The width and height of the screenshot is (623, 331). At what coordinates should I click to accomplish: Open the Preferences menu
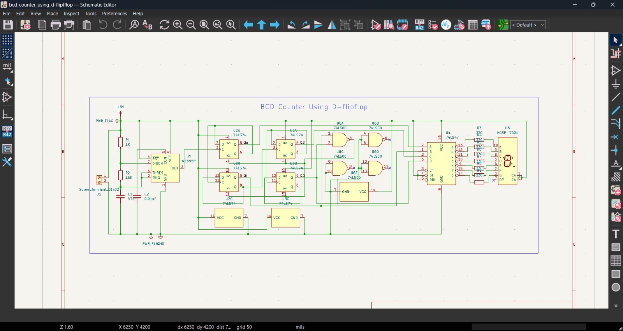point(114,14)
